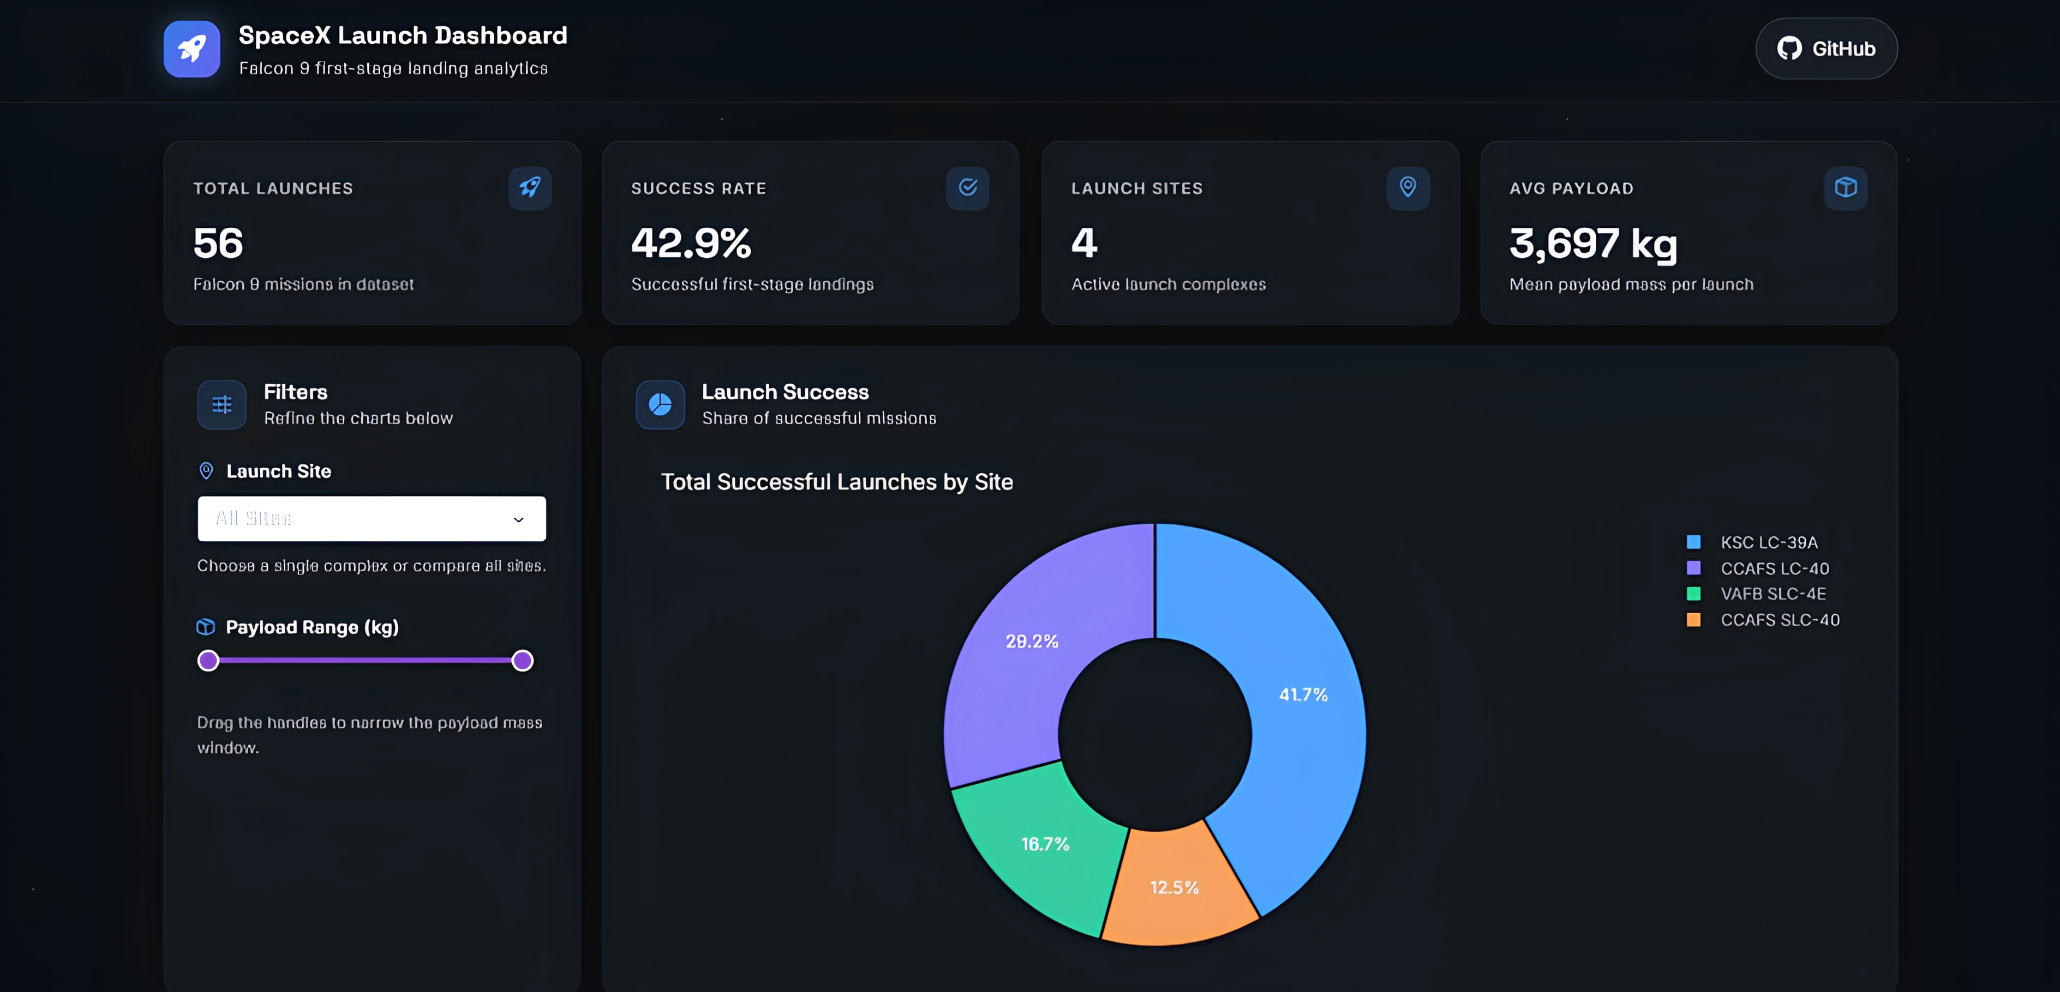Click the 56 total launches value
Screen dimensions: 2060x992
218,243
